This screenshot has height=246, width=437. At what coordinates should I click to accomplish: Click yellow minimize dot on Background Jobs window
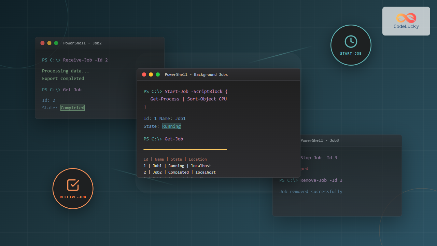point(151,74)
